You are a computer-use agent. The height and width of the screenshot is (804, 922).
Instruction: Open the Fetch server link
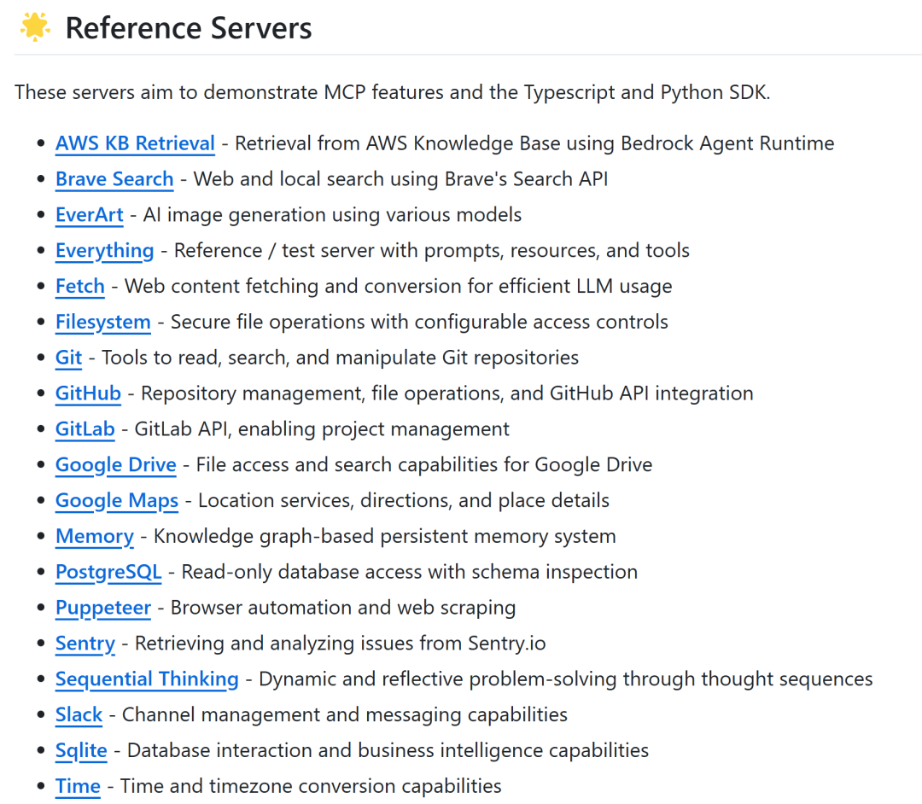pos(80,286)
